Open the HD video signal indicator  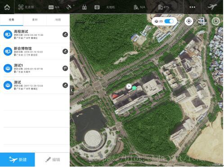click(51, 7)
